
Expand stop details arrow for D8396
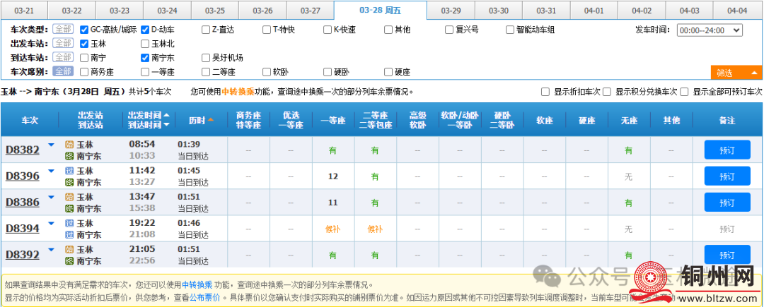tap(51, 171)
